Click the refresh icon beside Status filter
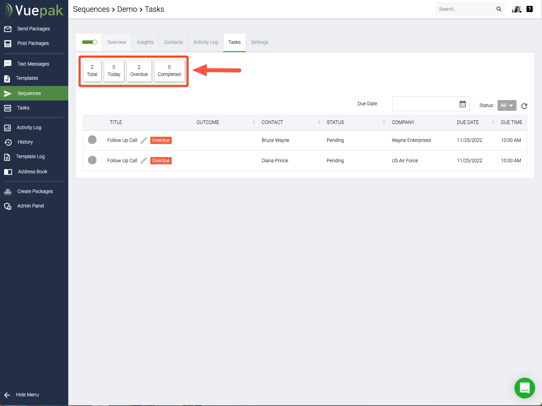542x406 pixels. click(x=524, y=106)
